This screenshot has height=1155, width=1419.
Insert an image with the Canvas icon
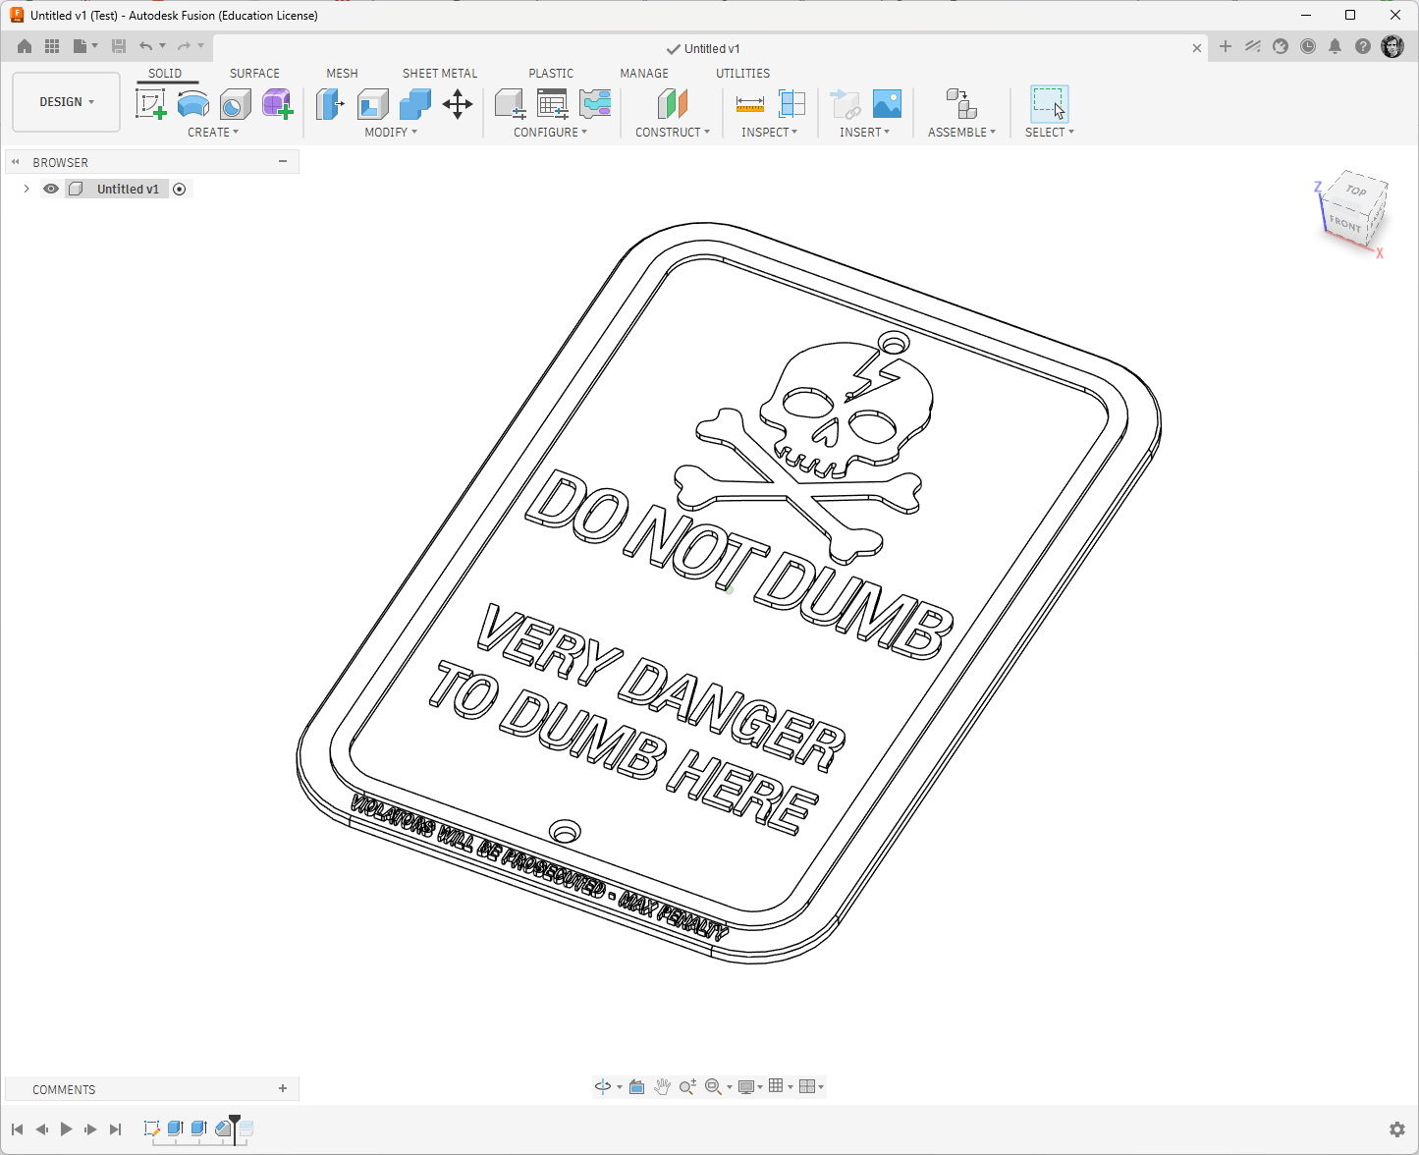pyautogui.click(x=887, y=104)
